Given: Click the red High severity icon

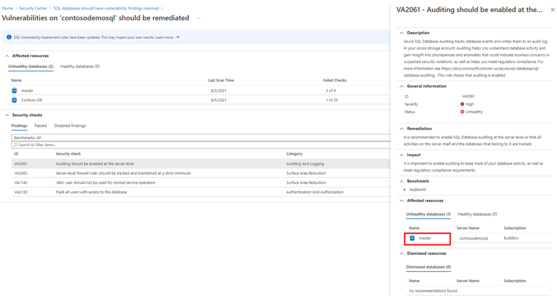Looking at the screenshot, I should coord(462,104).
